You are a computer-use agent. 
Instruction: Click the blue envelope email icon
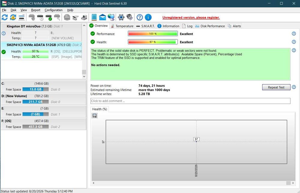point(103,17)
